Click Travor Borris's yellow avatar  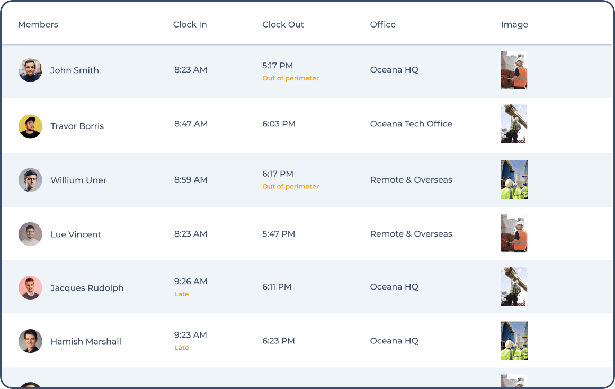pos(30,126)
